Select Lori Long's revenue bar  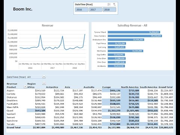[x=117, y=47]
